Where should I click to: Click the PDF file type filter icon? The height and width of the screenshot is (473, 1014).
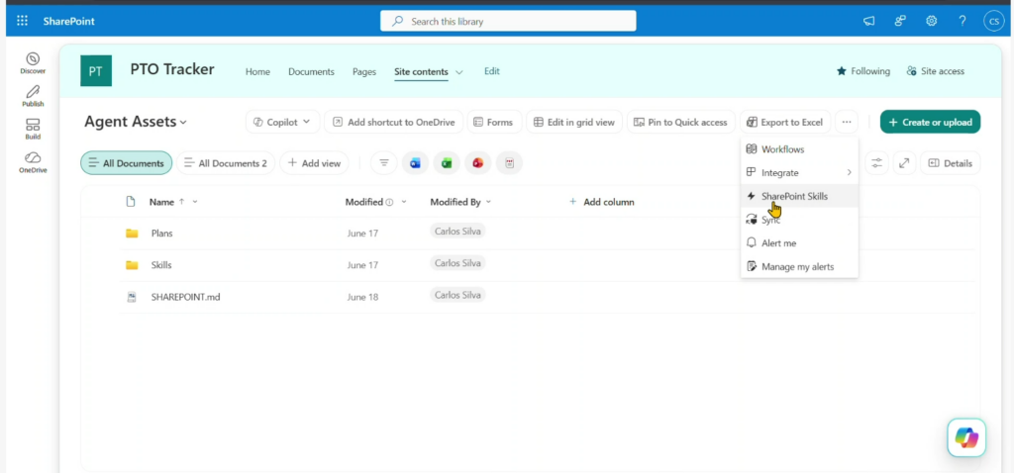pyautogui.click(x=510, y=163)
